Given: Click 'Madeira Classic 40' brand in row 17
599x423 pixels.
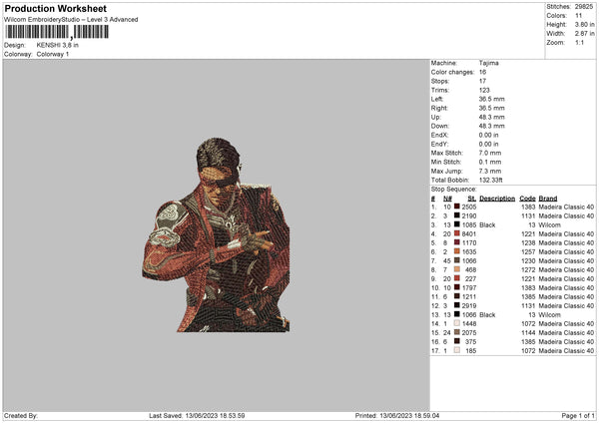Looking at the screenshot, I should tap(566, 350).
